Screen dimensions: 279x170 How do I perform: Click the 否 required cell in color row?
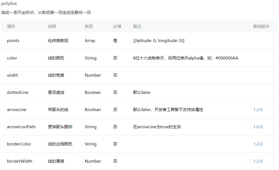coord(115,58)
